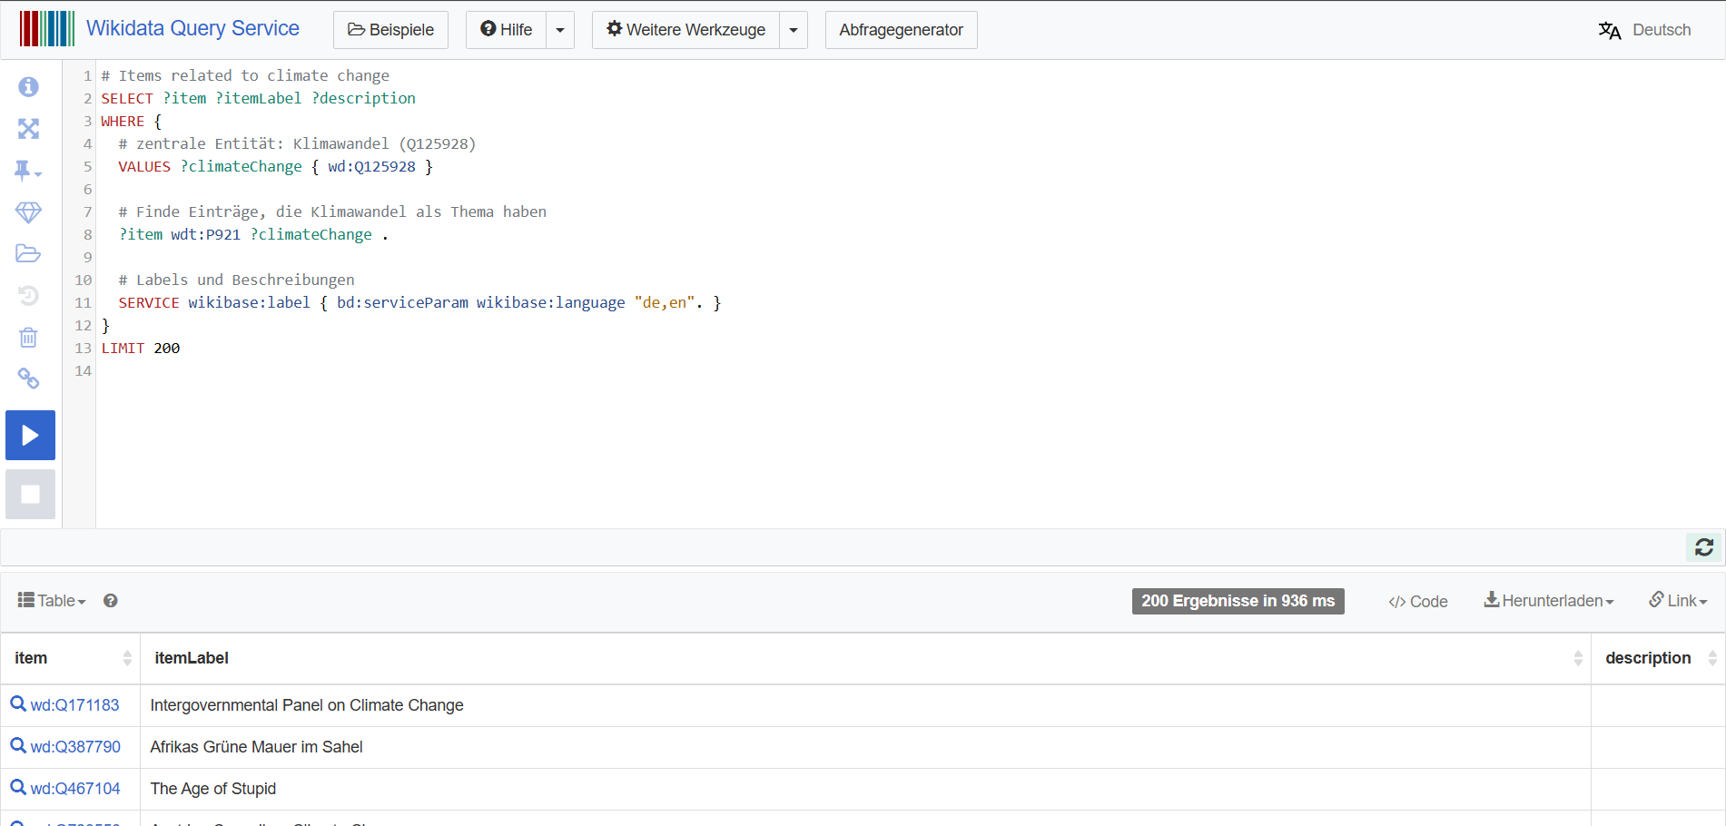Open the Table view selector
Image resolution: width=1726 pixels, height=826 pixels.
(52, 601)
